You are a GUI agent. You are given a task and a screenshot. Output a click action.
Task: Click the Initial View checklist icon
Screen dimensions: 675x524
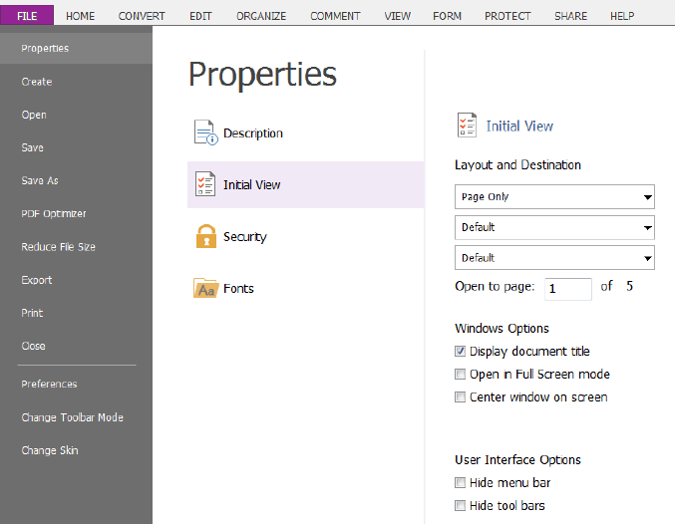[x=205, y=184]
